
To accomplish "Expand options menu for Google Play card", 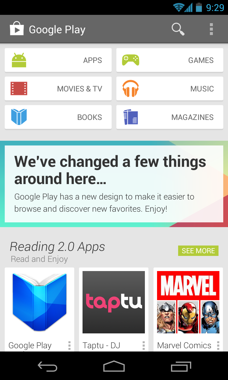I will tap(69, 346).
